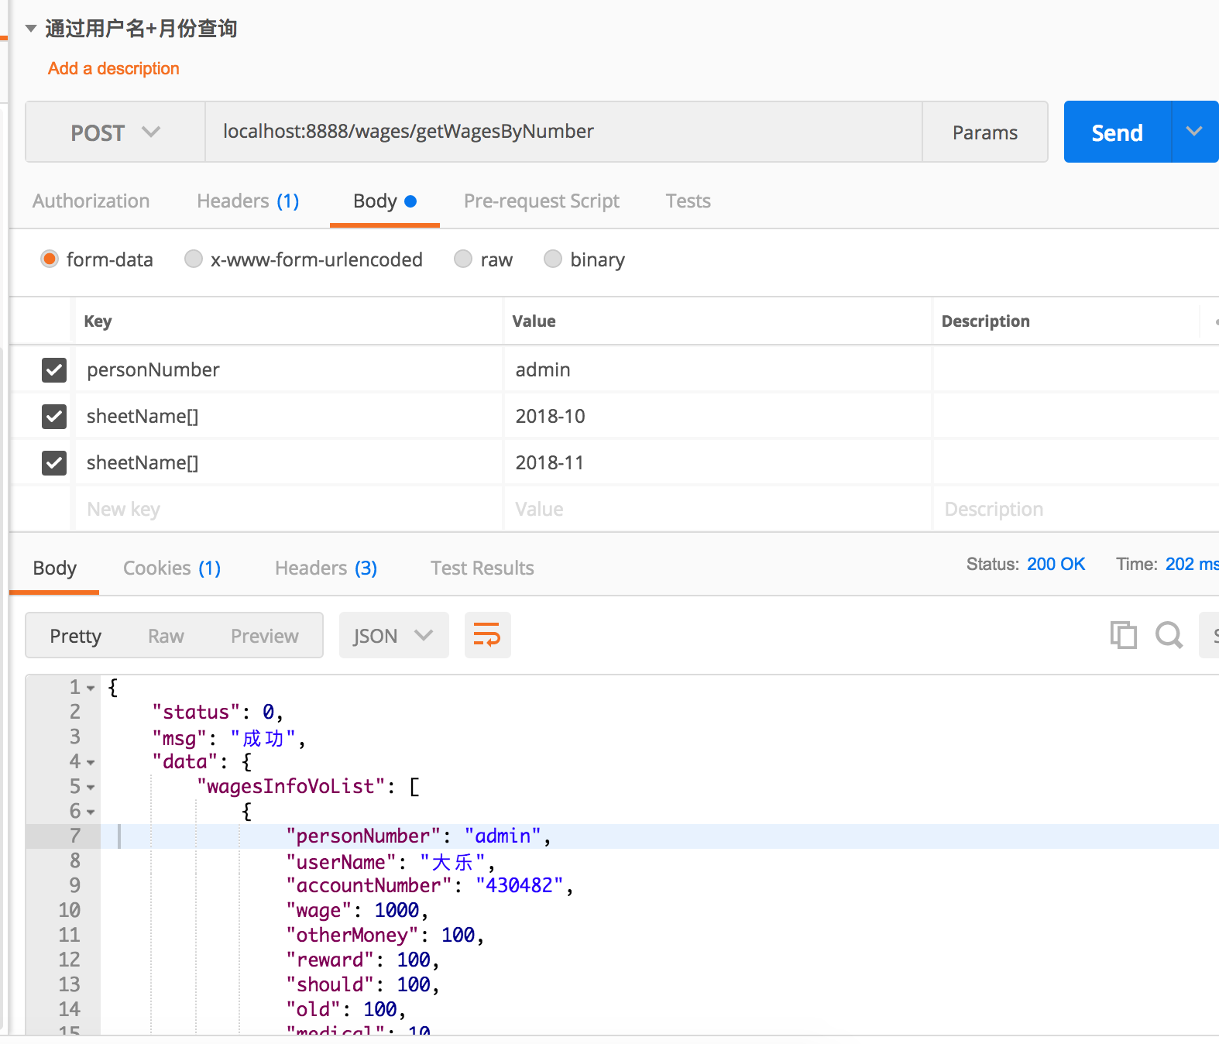Image resolution: width=1219 pixels, height=1044 pixels.
Task: Click the Description column header
Action: [985, 321]
